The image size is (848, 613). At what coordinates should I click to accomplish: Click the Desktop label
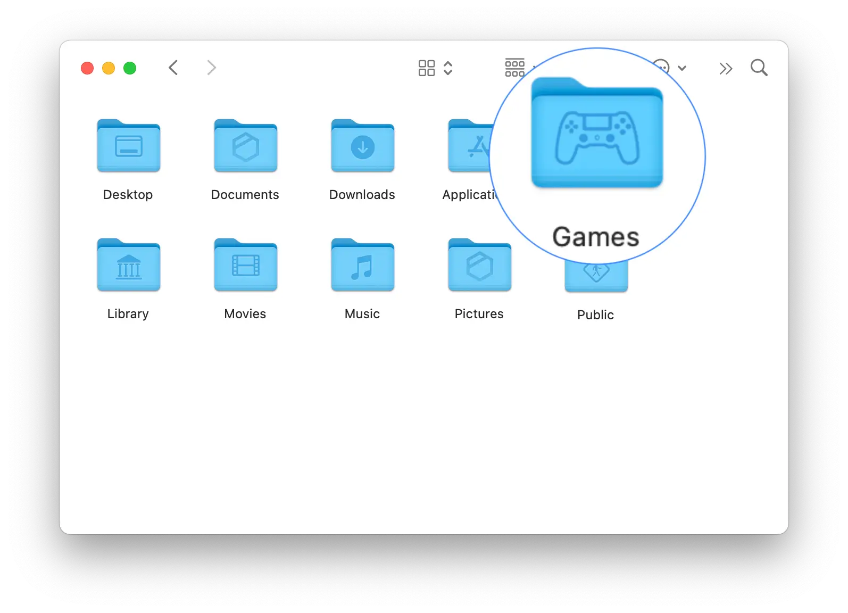128,195
